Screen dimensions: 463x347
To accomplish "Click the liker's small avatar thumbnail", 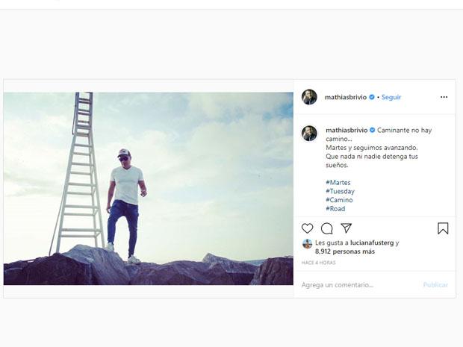I will click(308, 244).
